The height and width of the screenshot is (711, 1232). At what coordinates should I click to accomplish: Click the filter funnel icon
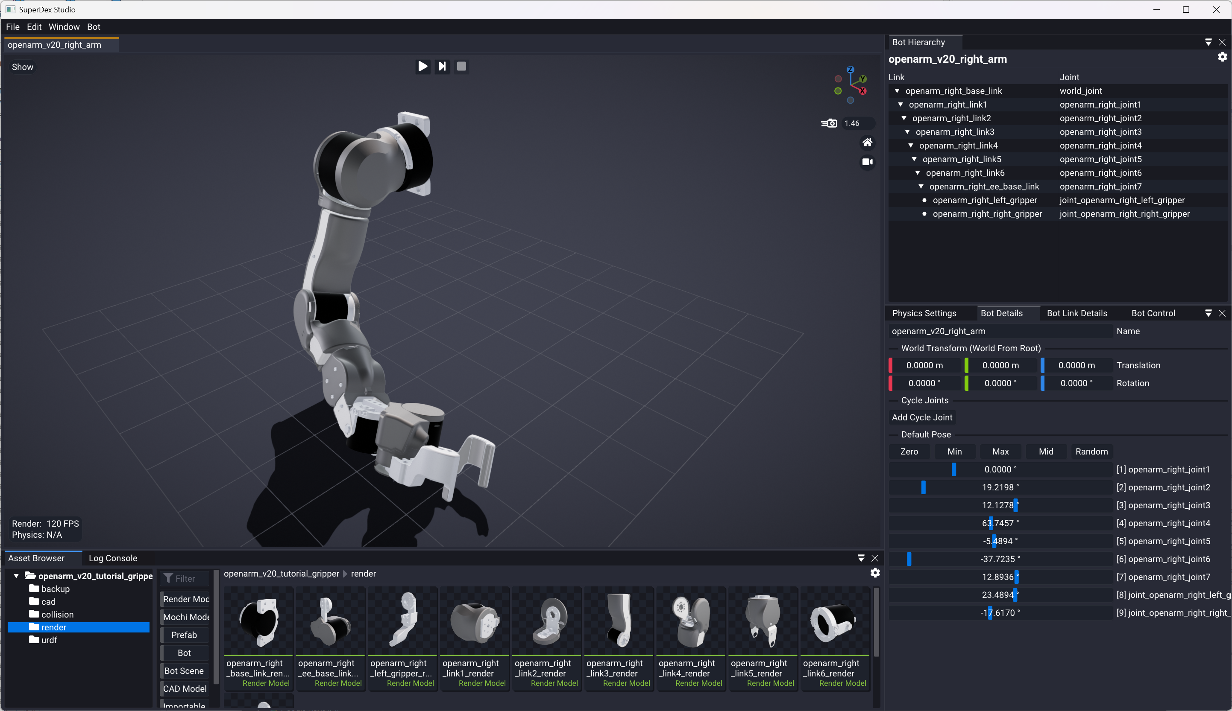pyautogui.click(x=168, y=578)
